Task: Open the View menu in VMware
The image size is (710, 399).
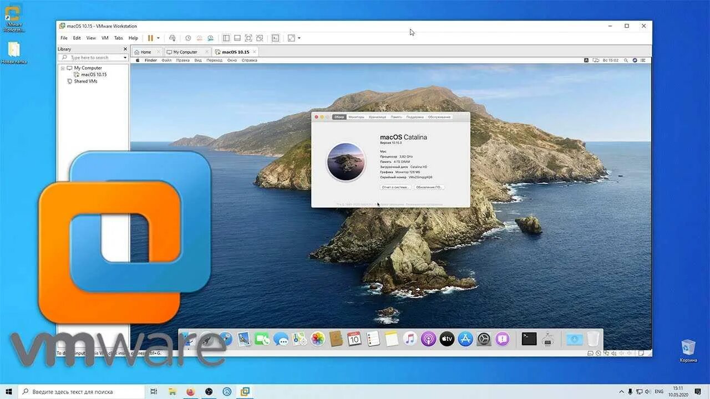Action: (x=91, y=38)
